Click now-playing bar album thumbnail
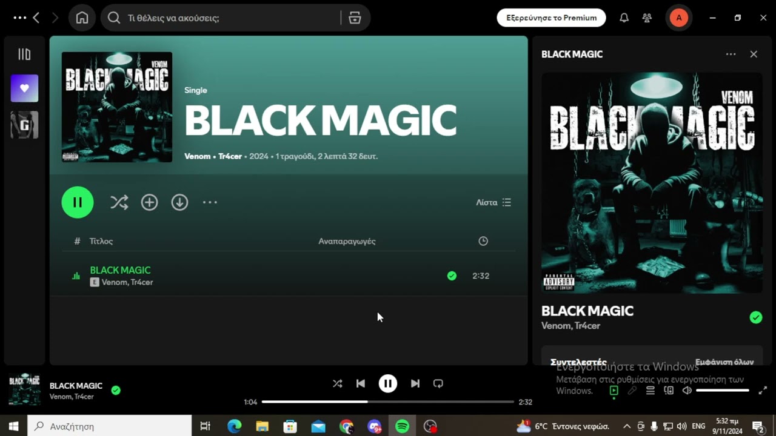This screenshot has height=436, width=776. [x=25, y=391]
